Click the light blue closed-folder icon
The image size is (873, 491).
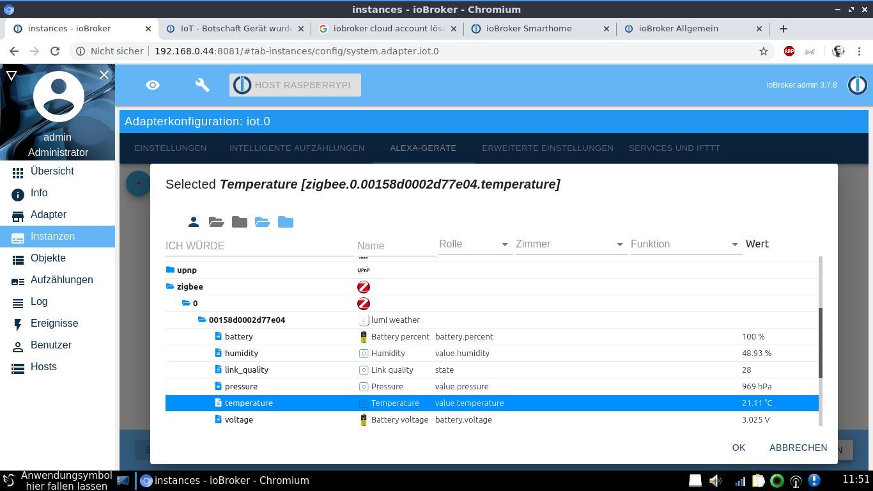pyautogui.click(x=286, y=222)
